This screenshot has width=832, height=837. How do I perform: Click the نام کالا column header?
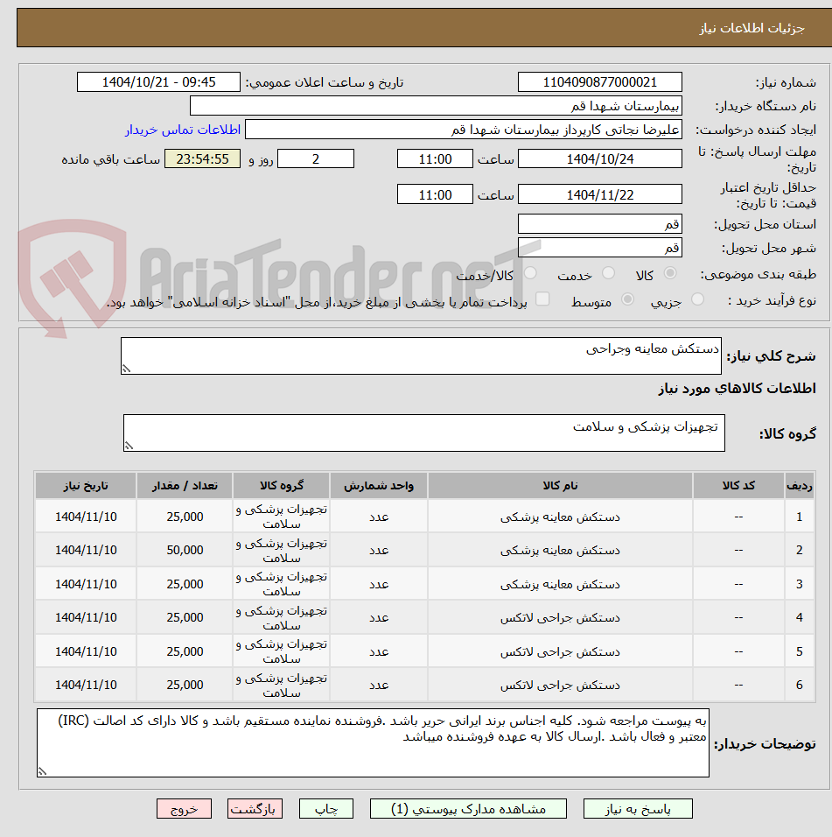[x=560, y=485]
